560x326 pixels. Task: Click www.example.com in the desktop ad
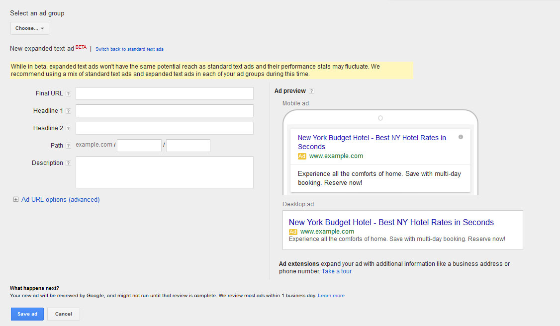pyautogui.click(x=327, y=232)
